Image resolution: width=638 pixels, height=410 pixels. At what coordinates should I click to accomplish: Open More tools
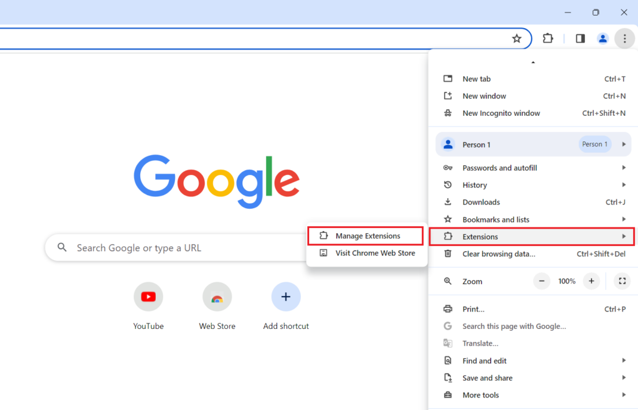tap(533, 395)
